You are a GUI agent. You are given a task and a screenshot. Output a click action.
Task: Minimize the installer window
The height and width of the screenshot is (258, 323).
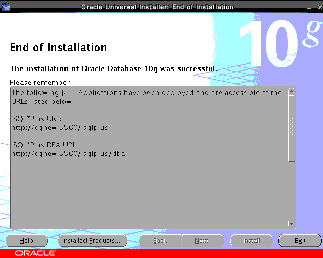(309, 7)
